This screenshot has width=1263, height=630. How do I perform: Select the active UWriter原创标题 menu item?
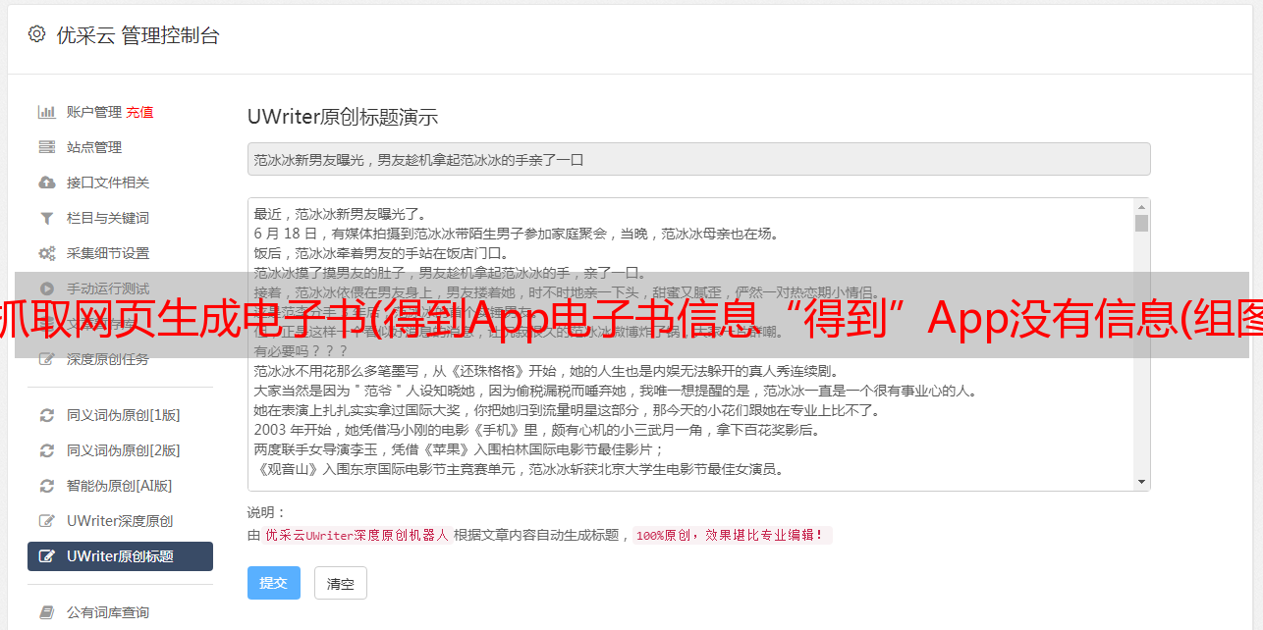pyautogui.click(x=120, y=556)
